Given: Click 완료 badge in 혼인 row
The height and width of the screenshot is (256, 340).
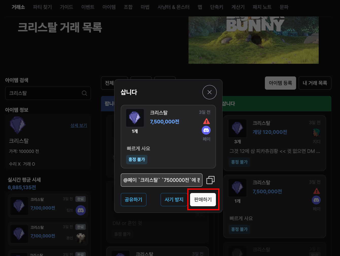Looking at the screenshot, I should 80,227.
